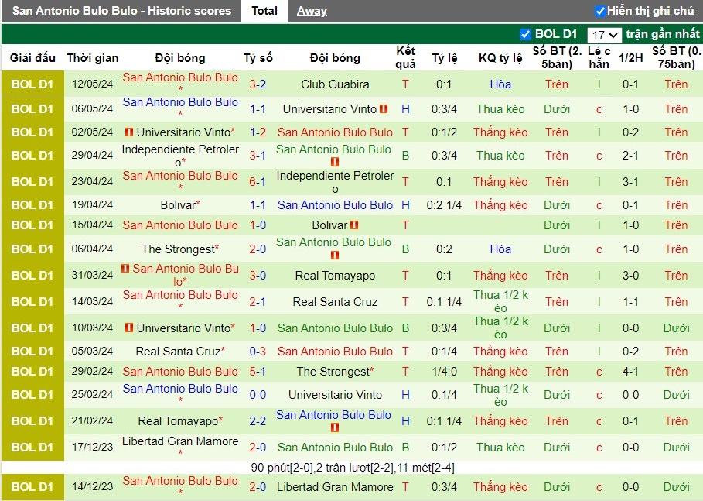Click handicap 1/4:0 on 29/02/24
Image resolution: width=703 pixels, height=501 pixels.
tap(444, 372)
